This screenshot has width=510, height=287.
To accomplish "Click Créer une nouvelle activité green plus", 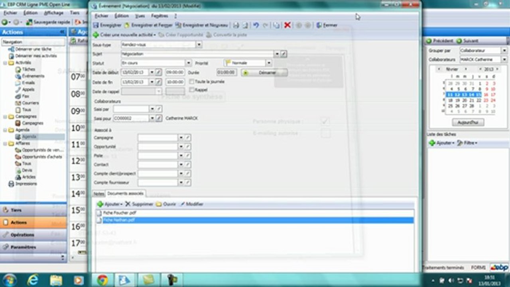I will click(96, 35).
